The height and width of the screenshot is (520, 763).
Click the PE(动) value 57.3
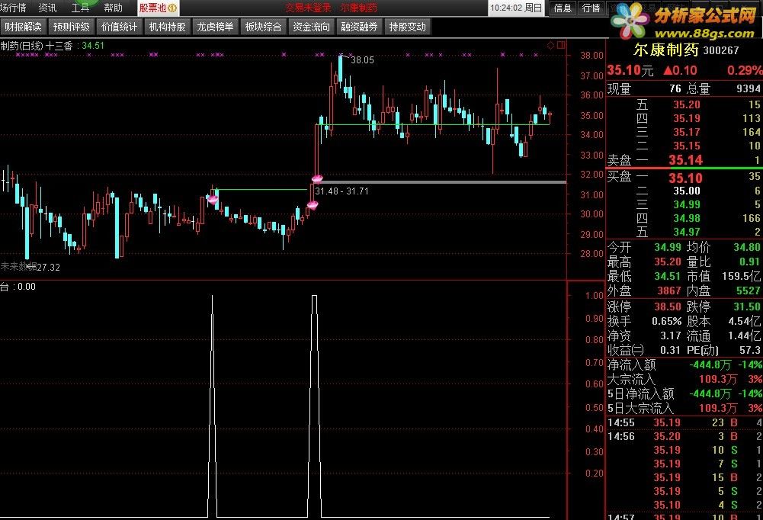pos(750,350)
